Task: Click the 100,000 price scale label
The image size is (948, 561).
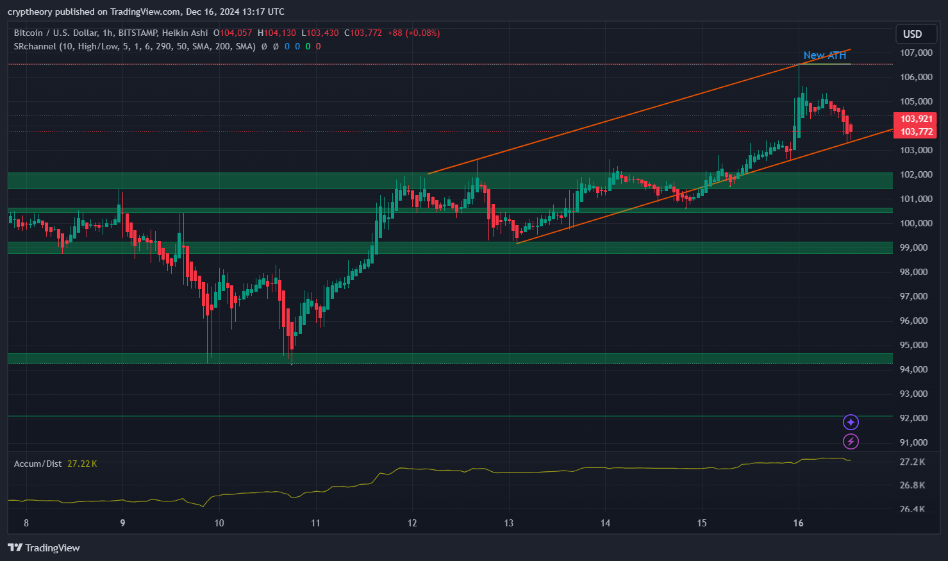Action: [x=916, y=223]
